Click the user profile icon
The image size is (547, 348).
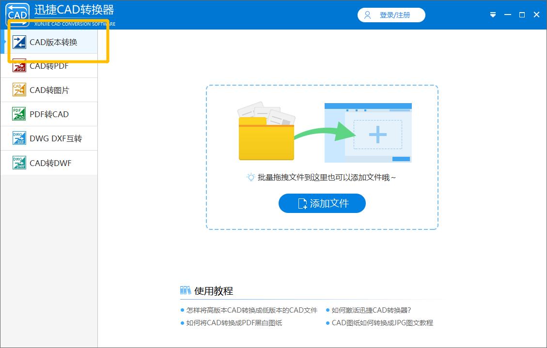tap(367, 15)
